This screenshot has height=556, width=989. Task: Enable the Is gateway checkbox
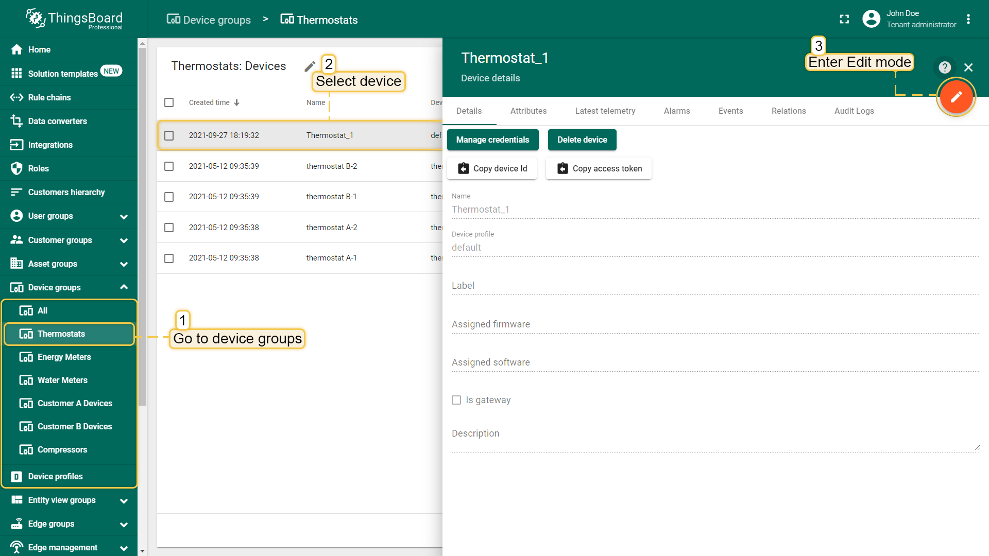click(456, 400)
